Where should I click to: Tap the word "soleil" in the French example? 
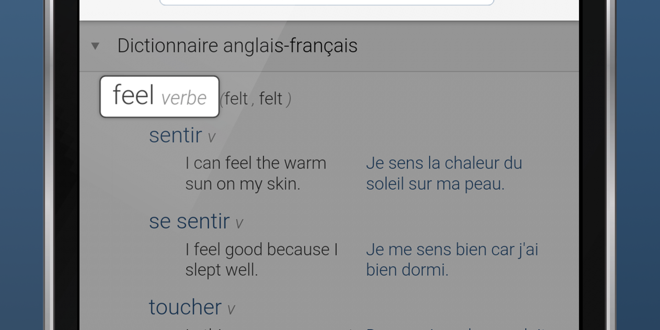[x=385, y=184]
